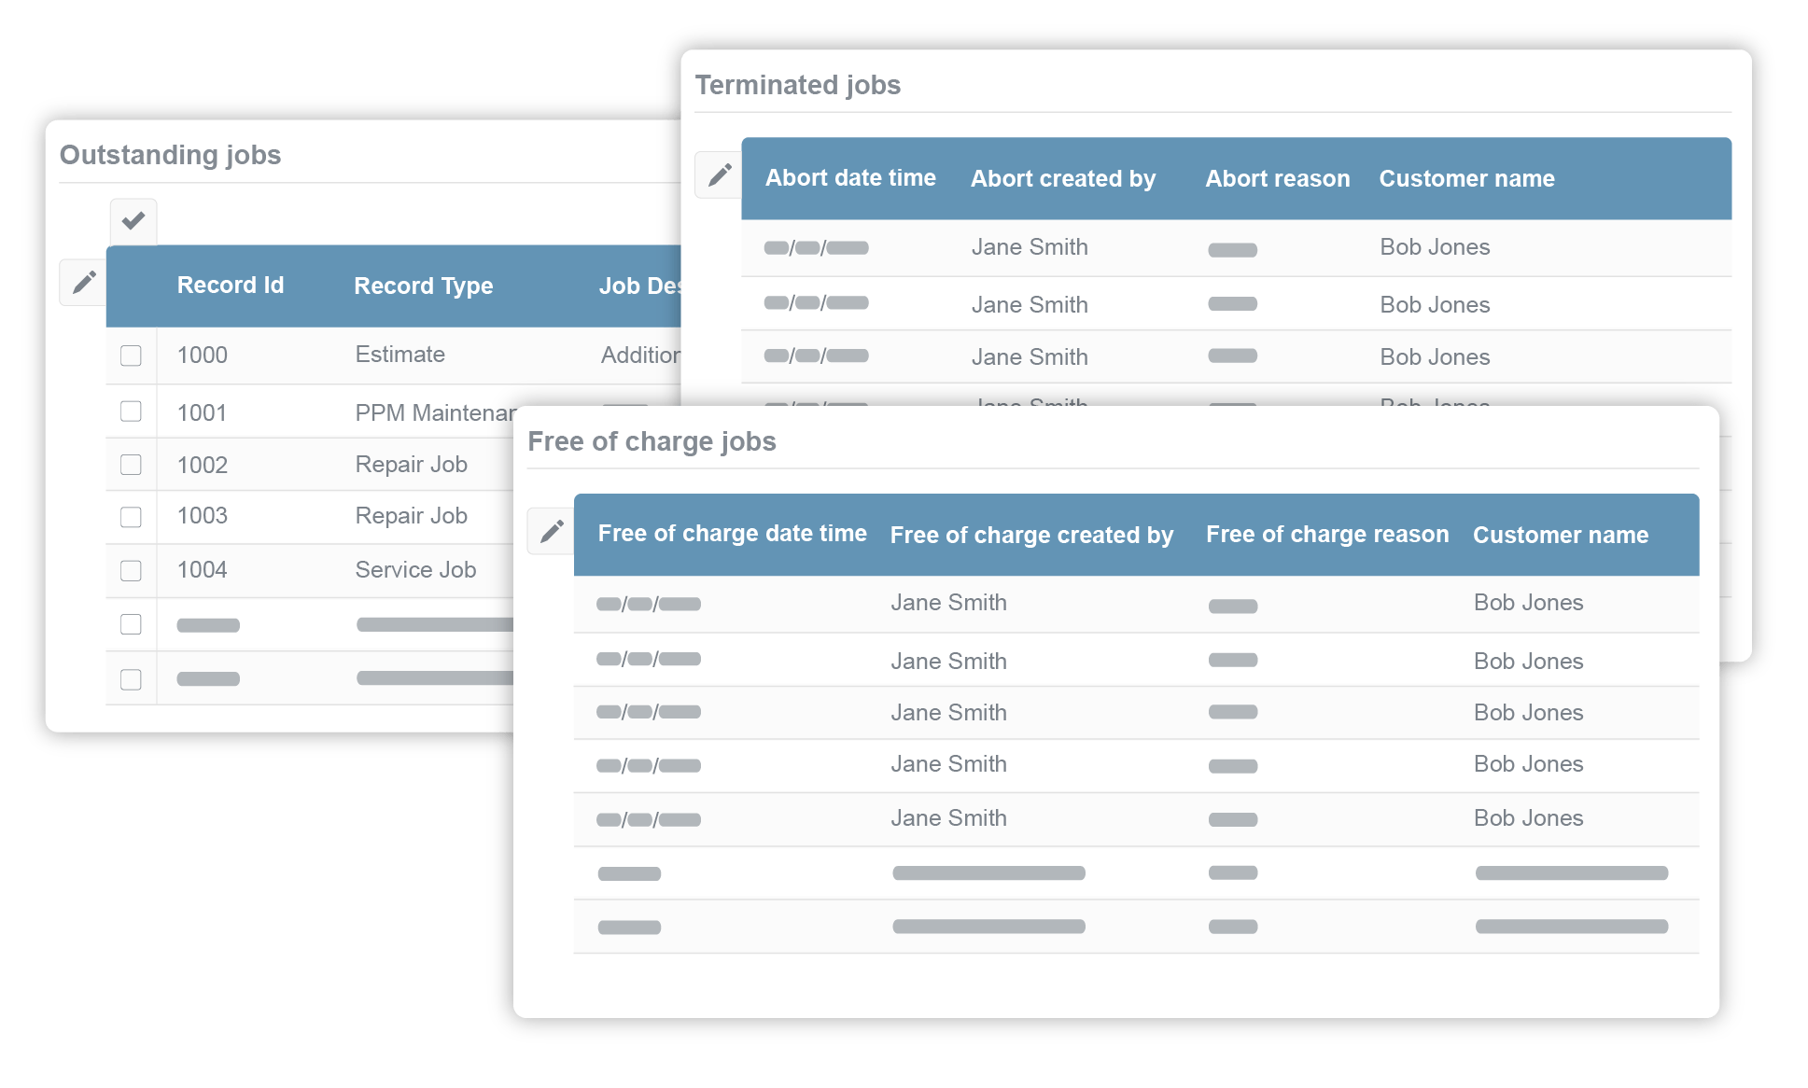Image resolution: width=1808 pixels, height=1088 pixels.
Task: Tick the checkbox for record 1001
Action: point(131,411)
